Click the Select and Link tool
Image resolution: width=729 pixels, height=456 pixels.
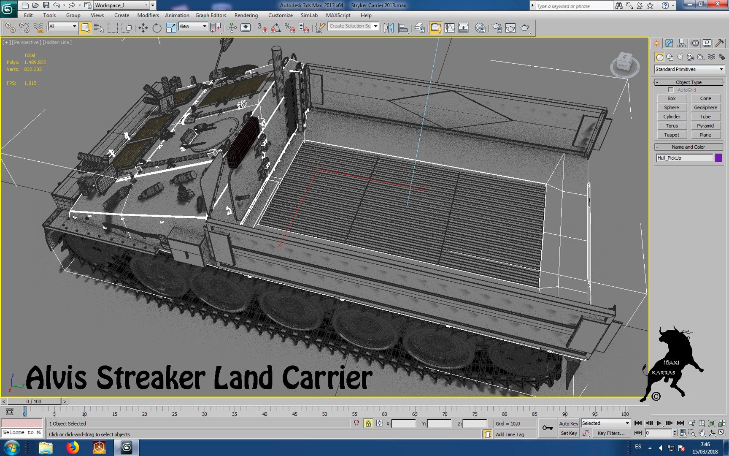coord(10,28)
